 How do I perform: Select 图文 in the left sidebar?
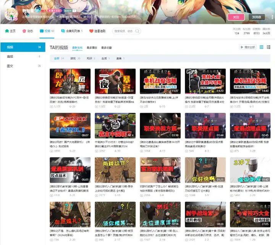pos(23,66)
